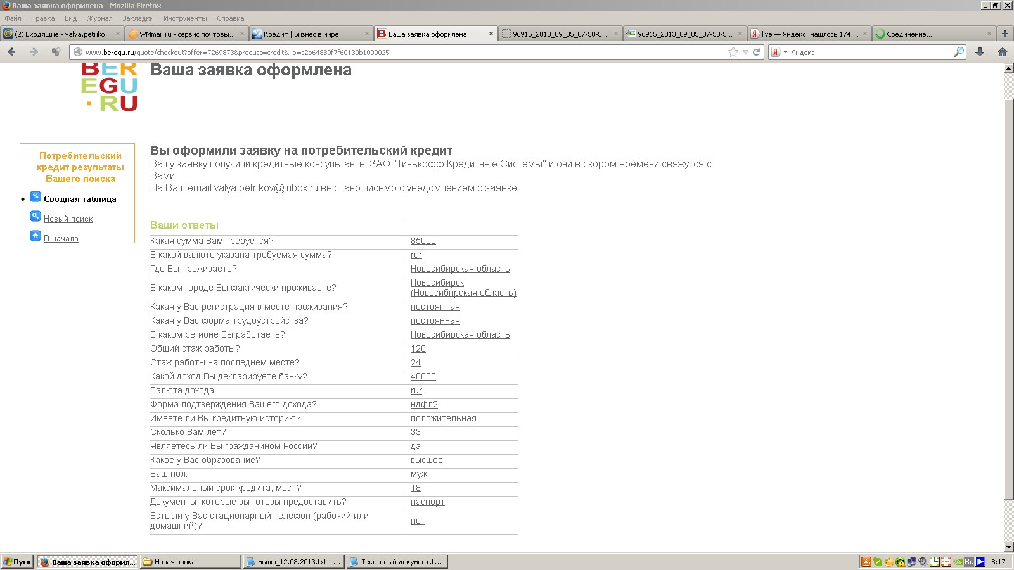Click the нет landline phone answer link
This screenshot has width=1014, height=570.
[x=418, y=521]
